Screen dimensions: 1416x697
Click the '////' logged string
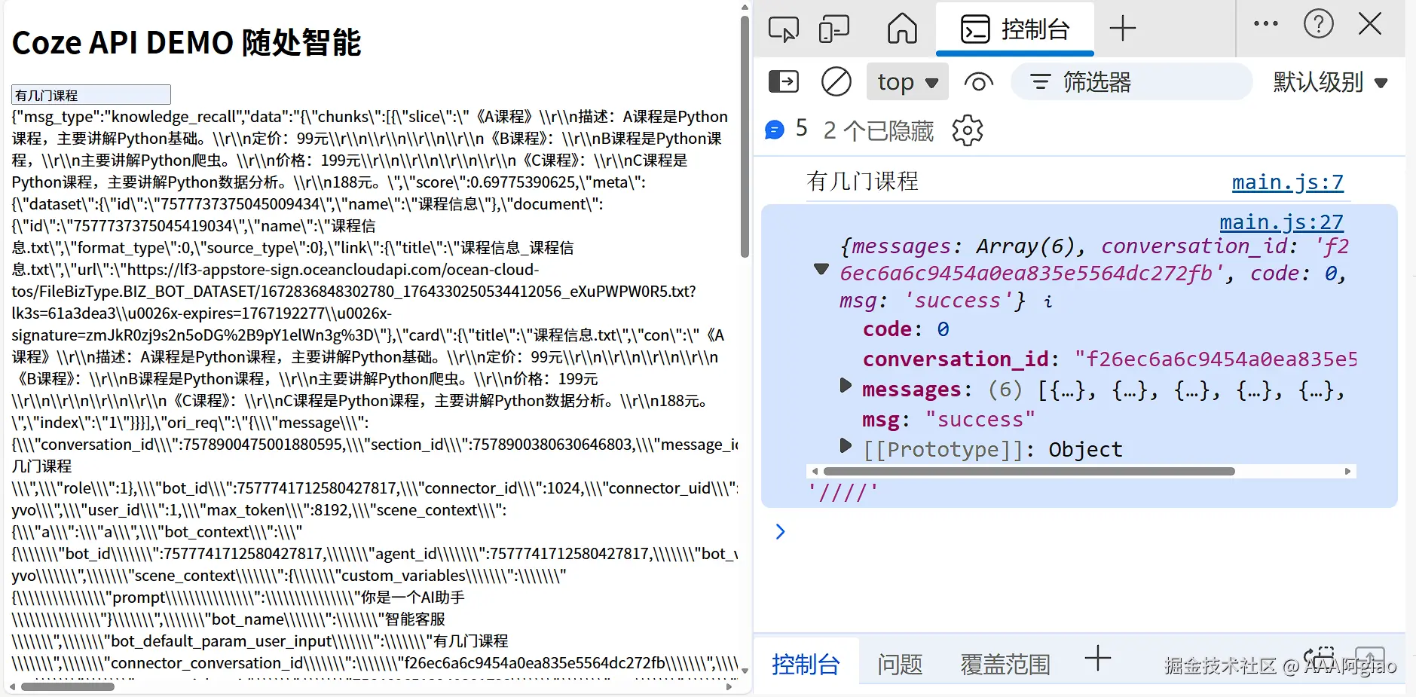(843, 492)
